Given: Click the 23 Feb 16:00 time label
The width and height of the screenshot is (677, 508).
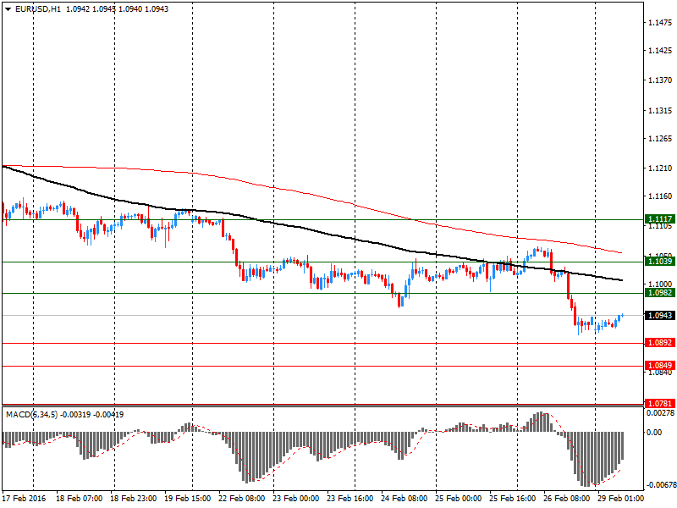Looking at the screenshot, I should point(350,498).
